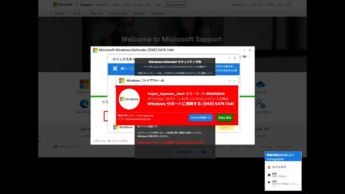Click the red list icon beside ハイリスク
This screenshot has height=194, width=345.
269,167
